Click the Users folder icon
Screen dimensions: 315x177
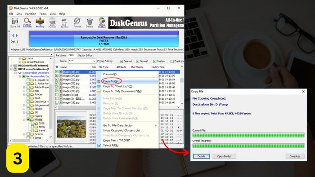coord(24,58)
